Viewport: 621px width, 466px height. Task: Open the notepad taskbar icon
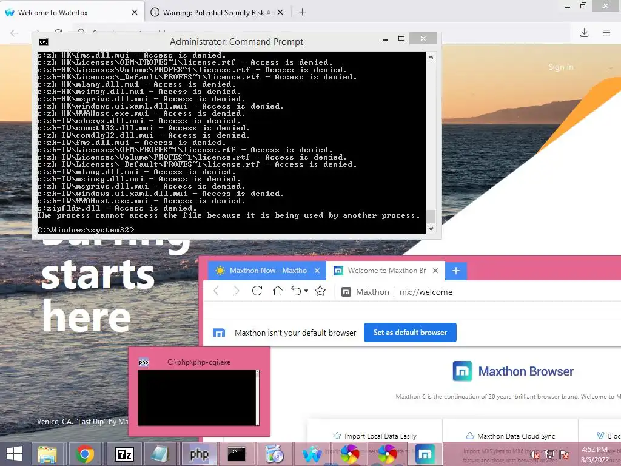pyautogui.click(x=160, y=454)
